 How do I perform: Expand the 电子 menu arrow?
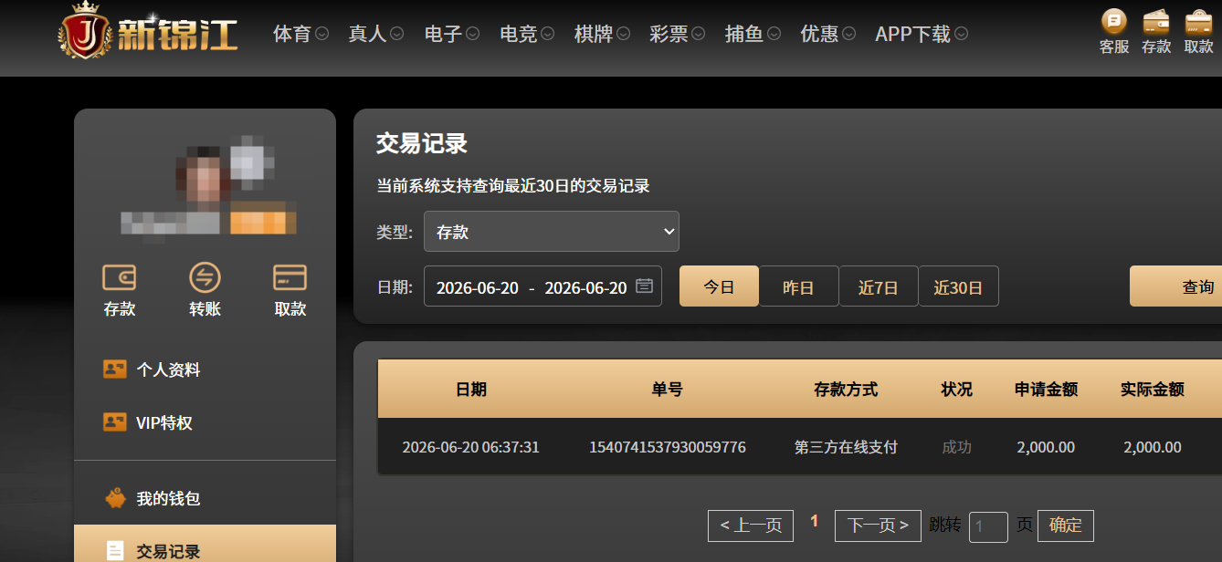click(x=472, y=34)
